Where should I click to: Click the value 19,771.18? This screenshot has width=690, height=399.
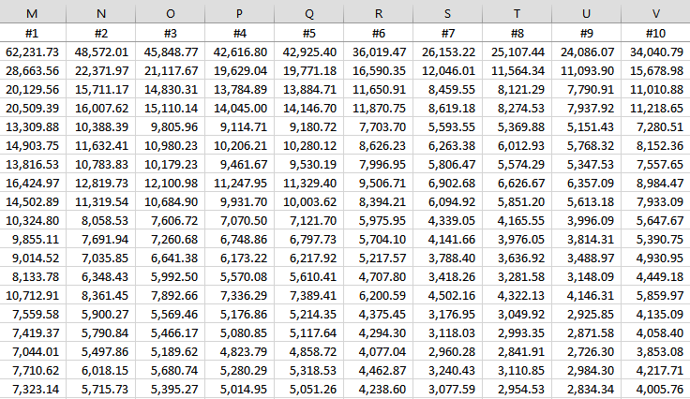coord(309,71)
